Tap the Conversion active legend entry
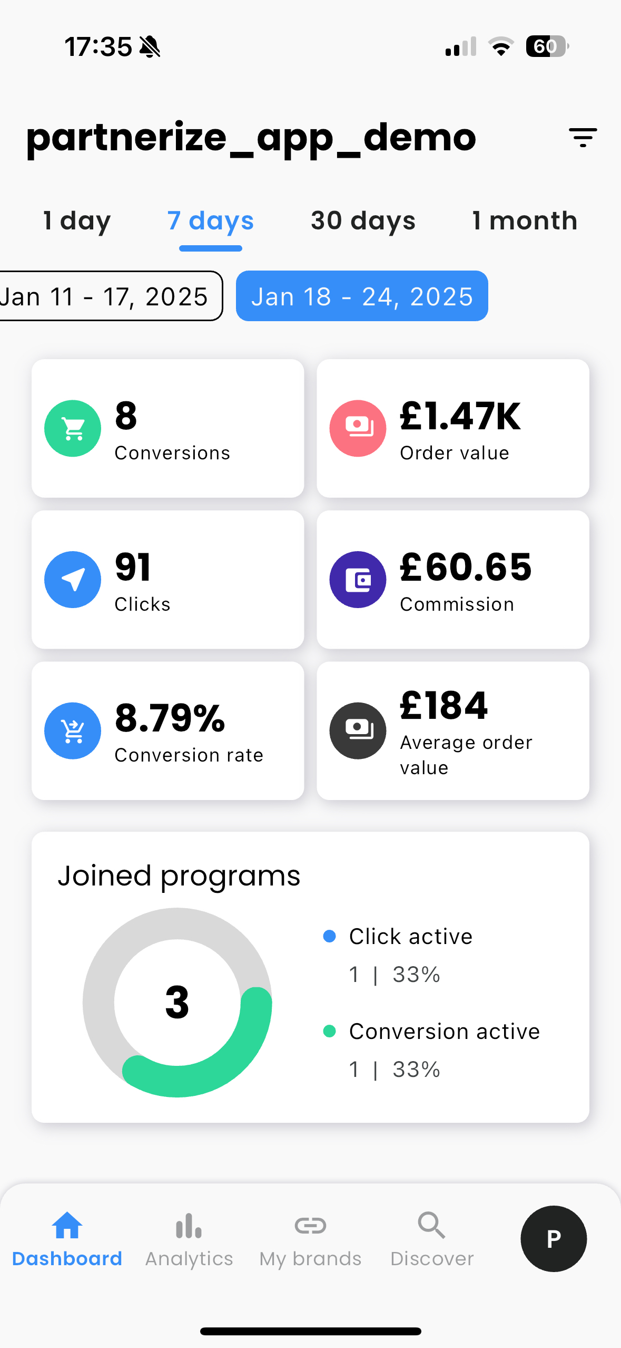Screen dimensions: 621x1348 coord(444,1032)
